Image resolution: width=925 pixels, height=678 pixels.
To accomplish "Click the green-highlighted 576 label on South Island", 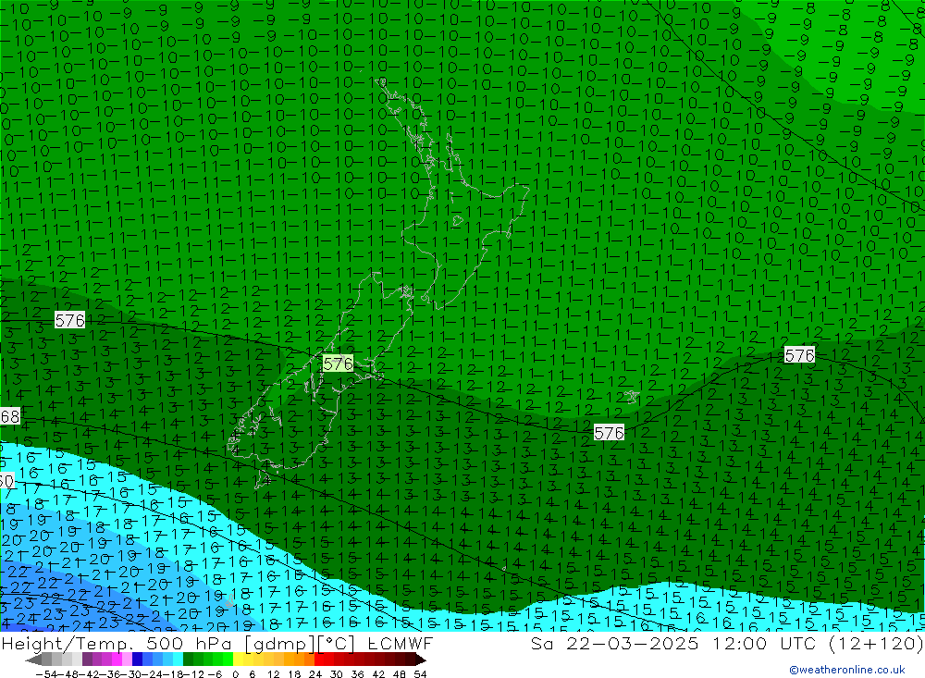I will click(x=338, y=364).
